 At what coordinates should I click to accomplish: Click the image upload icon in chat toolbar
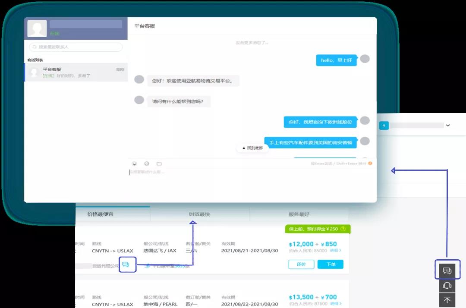[x=147, y=164]
